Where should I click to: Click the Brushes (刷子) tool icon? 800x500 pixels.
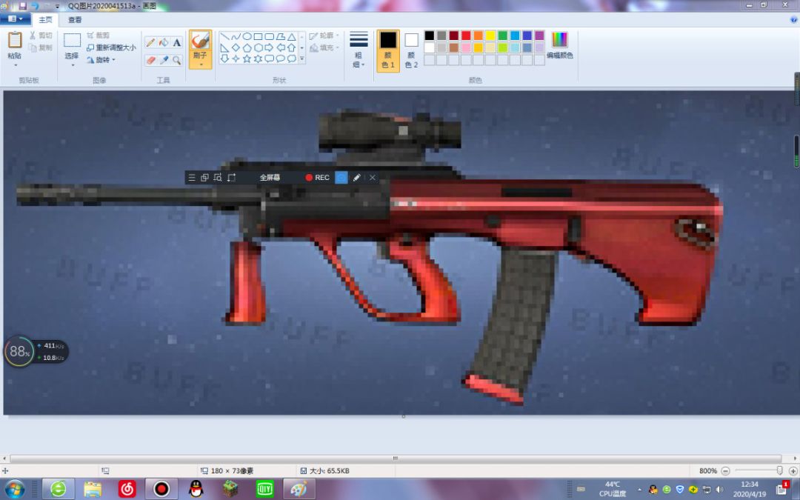[200, 41]
